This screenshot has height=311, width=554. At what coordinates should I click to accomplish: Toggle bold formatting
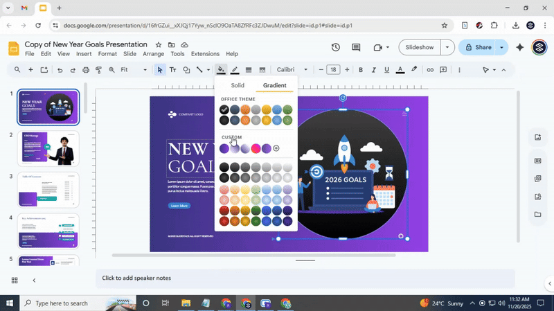coord(361,70)
